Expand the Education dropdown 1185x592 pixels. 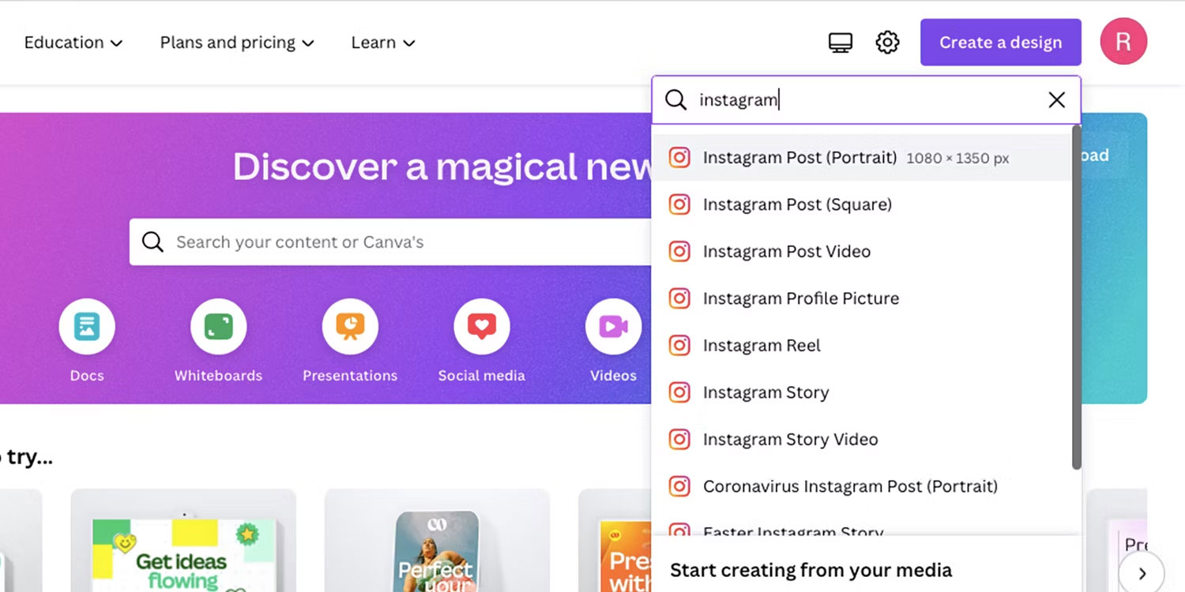(73, 43)
